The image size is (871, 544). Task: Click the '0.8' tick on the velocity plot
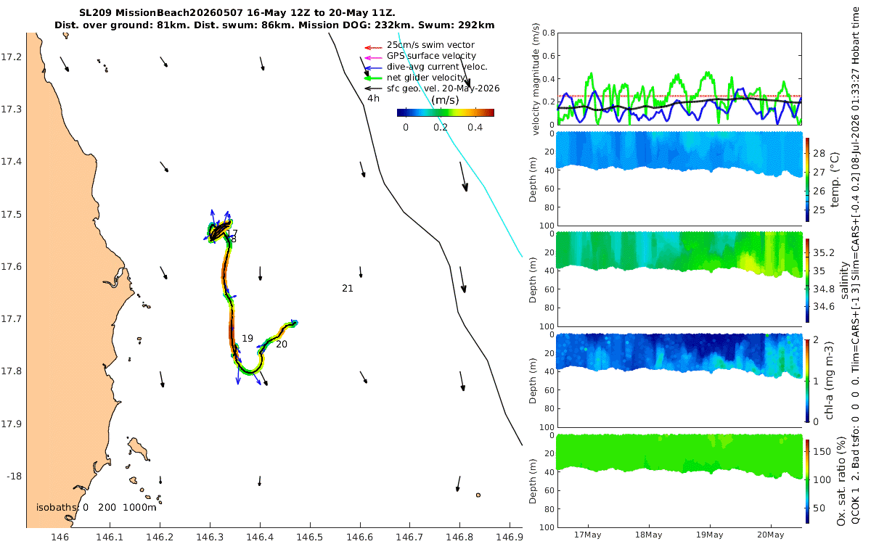click(x=549, y=33)
